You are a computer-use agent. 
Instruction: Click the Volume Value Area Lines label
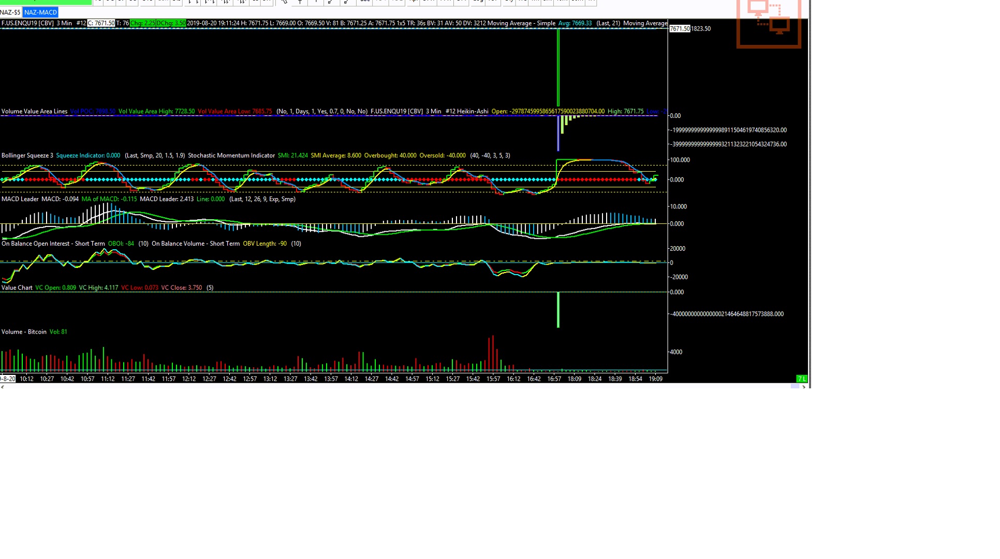(x=34, y=112)
